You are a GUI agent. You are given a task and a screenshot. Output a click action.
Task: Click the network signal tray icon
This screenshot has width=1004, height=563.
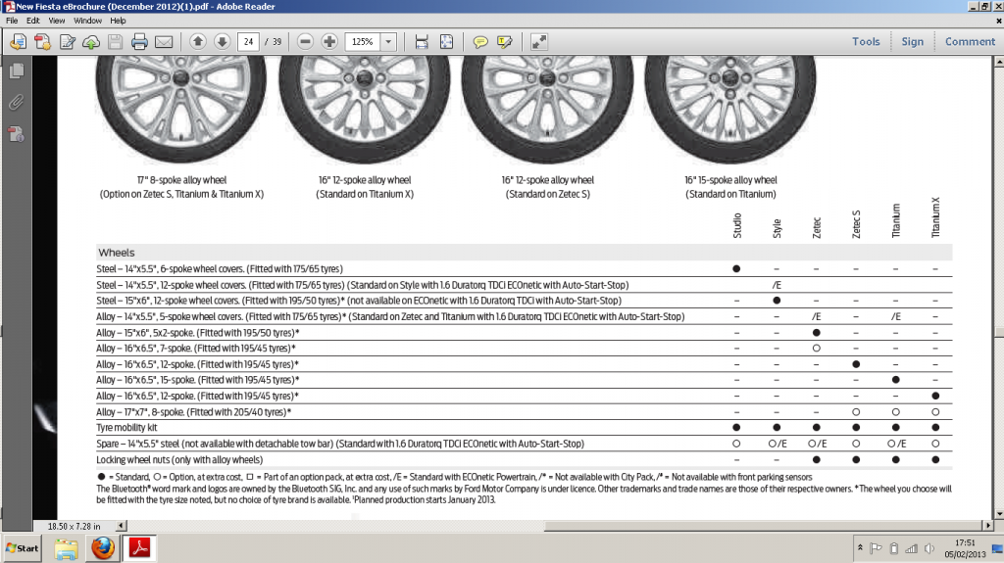click(x=911, y=548)
